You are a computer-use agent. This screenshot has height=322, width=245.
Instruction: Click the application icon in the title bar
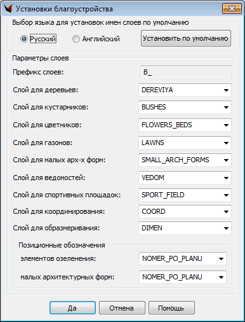[8, 9]
